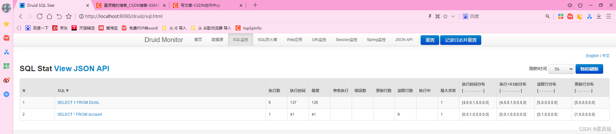
Task: Open the 爱淘宝 bookmark
Action: (108, 28)
